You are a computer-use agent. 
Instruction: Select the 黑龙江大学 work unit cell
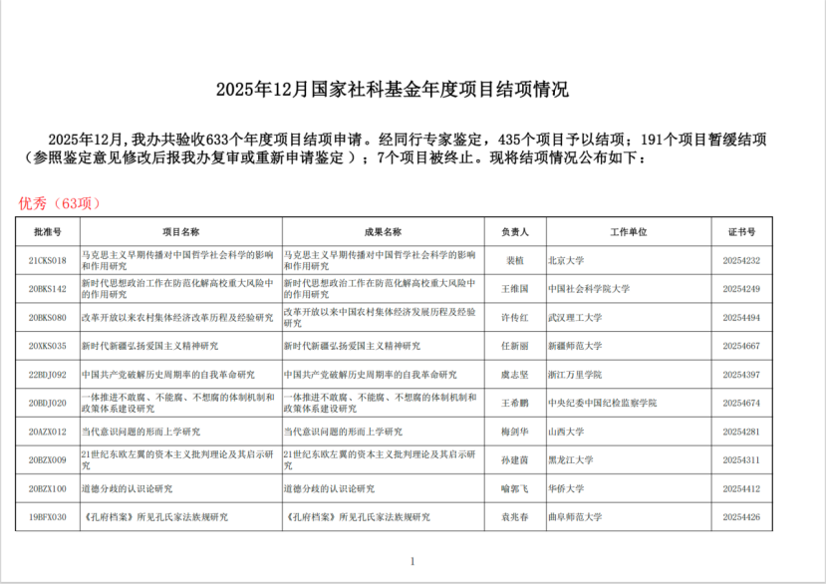(x=570, y=460)
